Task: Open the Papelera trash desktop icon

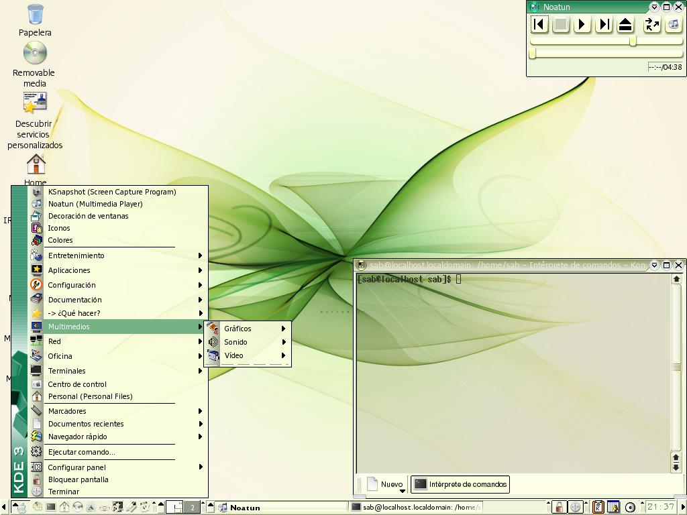Action: [35, 20]
